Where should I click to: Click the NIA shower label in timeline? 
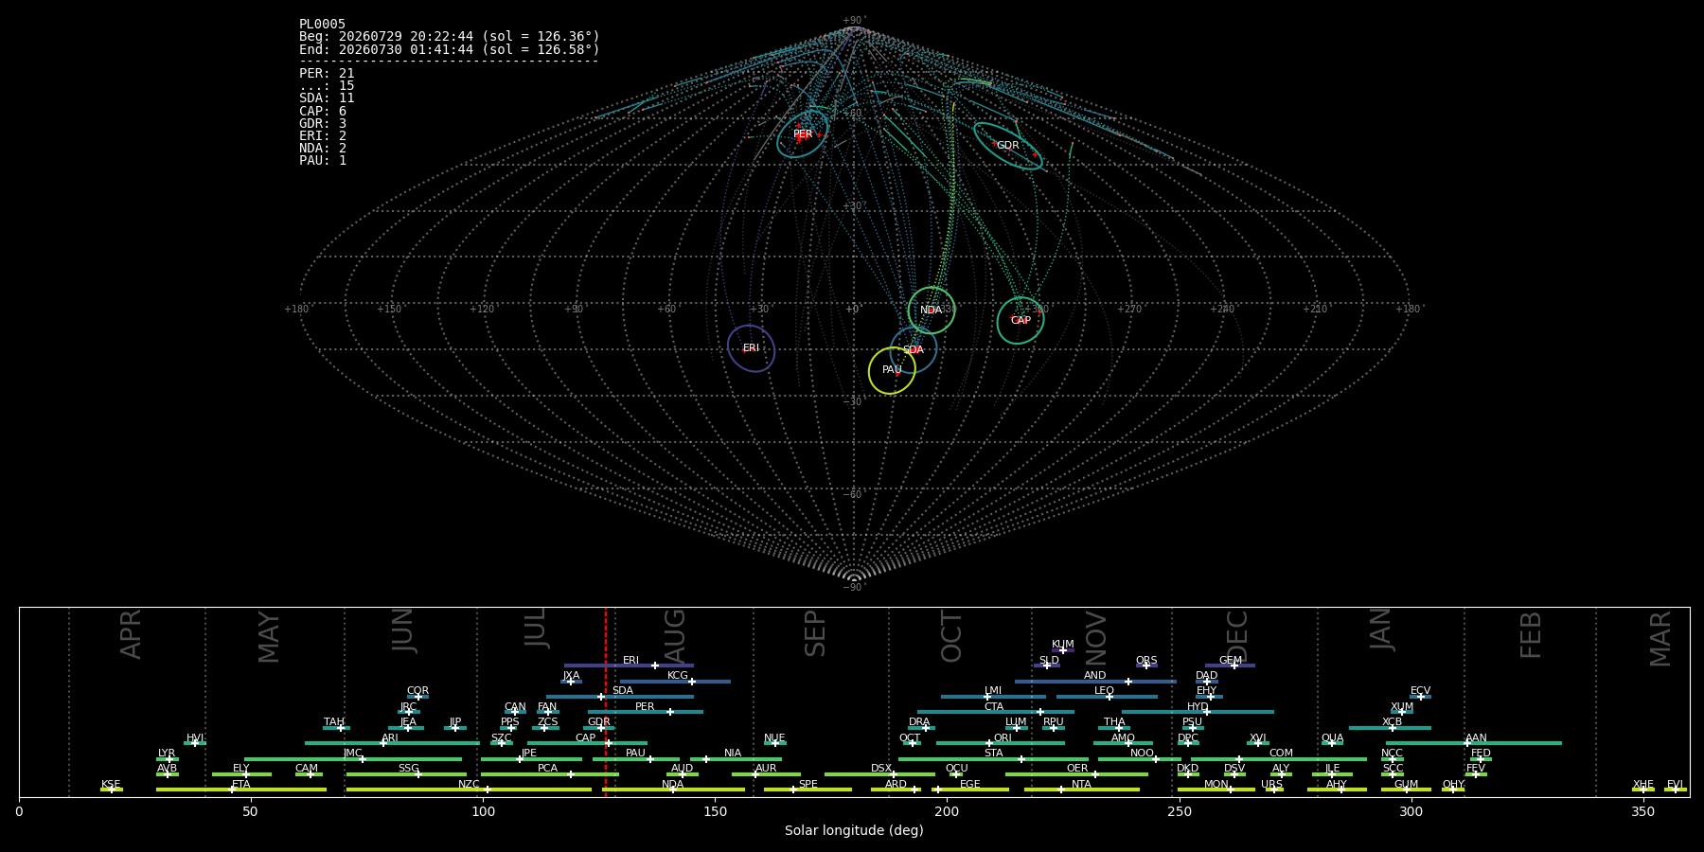pos(733,754)
